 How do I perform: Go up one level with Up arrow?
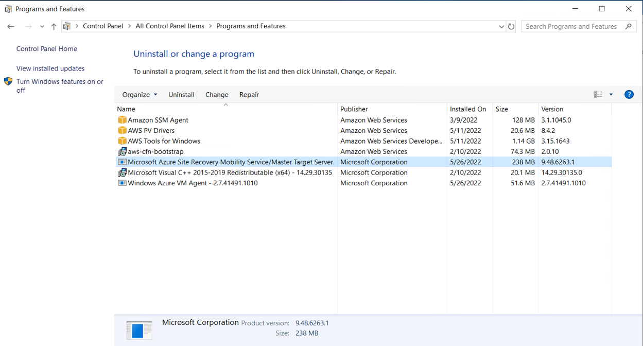pyautogui.click(x=54, y=26)
